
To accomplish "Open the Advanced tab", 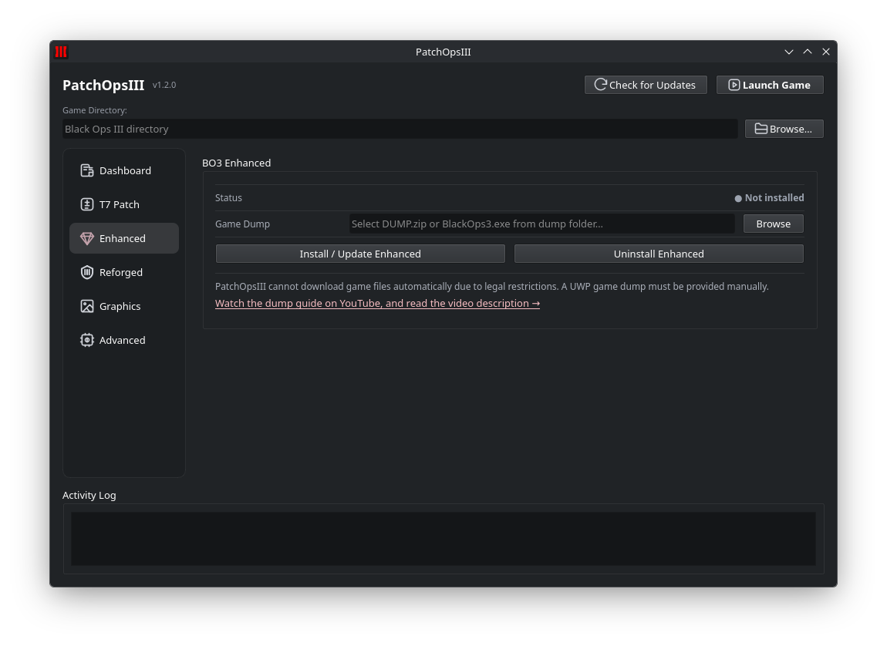I will tap(124, 340).
